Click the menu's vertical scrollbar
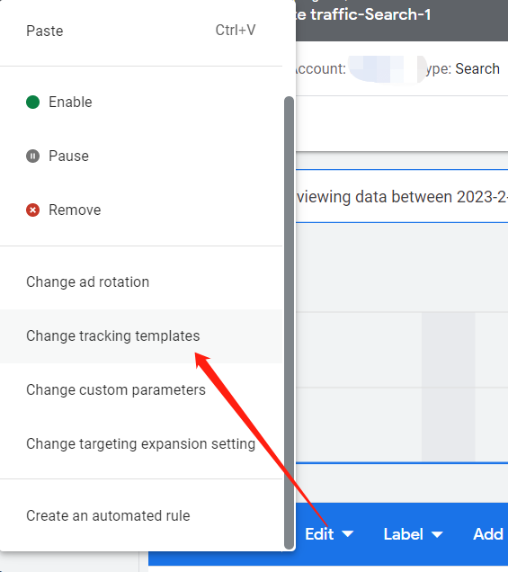The image size is (508, 572). [x=289, y=323]
